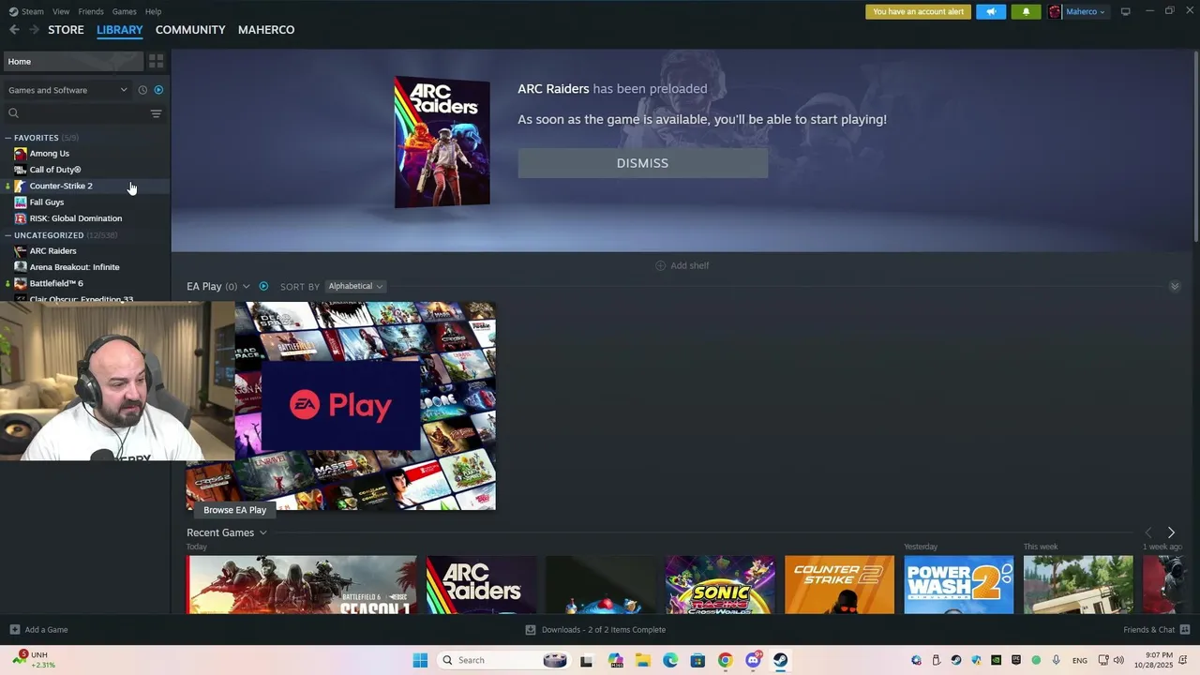
Task: Open the Windows Start menu
Action: 420,660
